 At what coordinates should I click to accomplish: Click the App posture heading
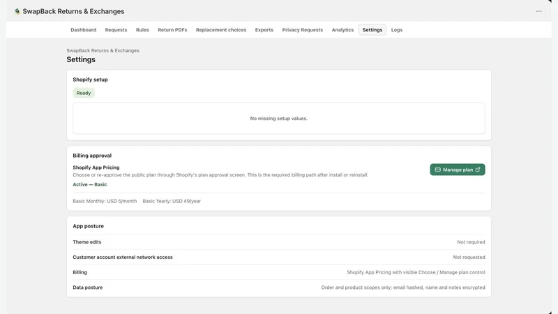coord(89,226)
